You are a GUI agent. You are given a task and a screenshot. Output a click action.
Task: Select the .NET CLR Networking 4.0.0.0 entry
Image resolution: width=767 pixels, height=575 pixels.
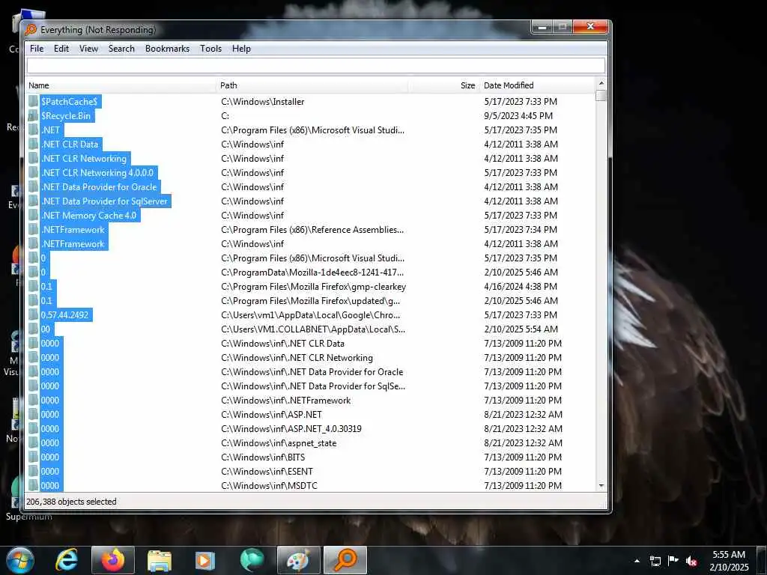pos(97,173)
